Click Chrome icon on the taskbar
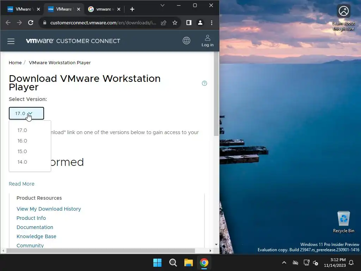Screen dimensions: 361x271 204,263
